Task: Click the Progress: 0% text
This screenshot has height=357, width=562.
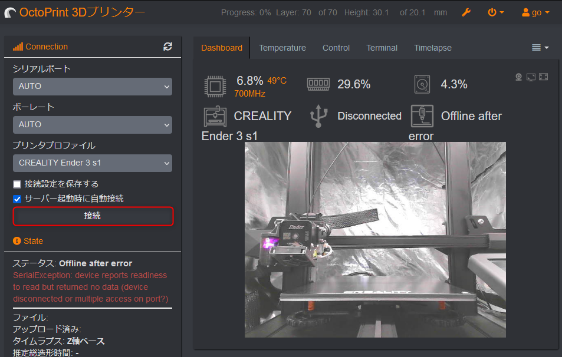Action: [x=246, y=12]
